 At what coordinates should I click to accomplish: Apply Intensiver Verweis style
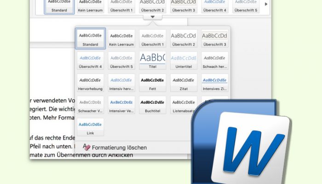[121, 105]
